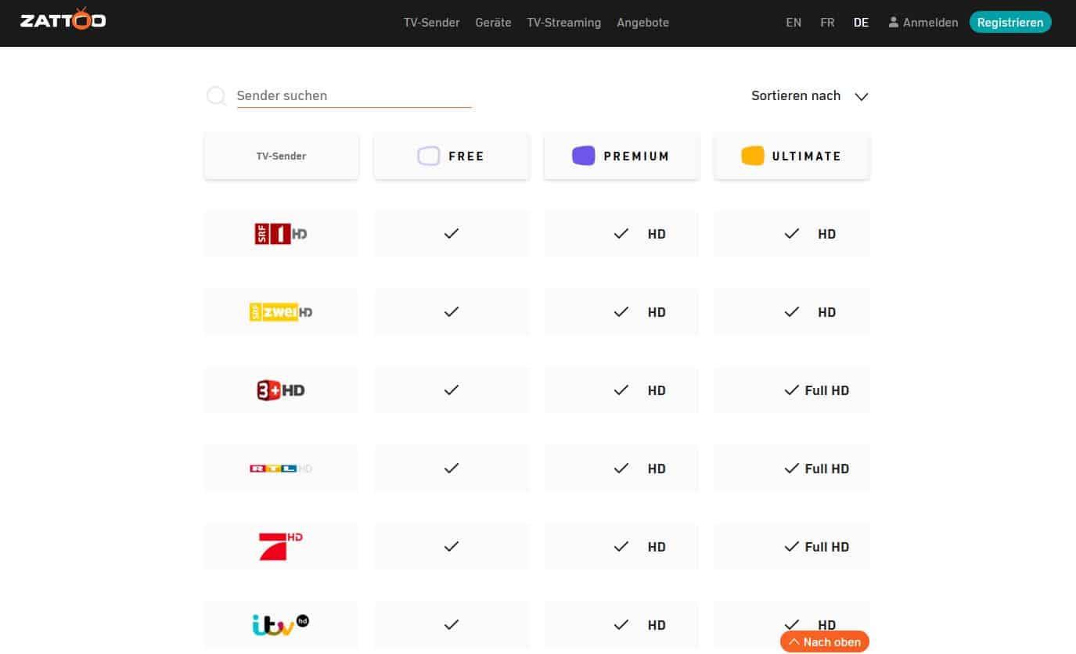
Task: Focus the Sender suchen search field
Action: tap(354, 95)
